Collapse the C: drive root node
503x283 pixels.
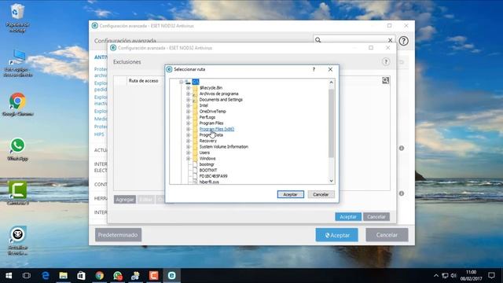(x=182, y=82)
